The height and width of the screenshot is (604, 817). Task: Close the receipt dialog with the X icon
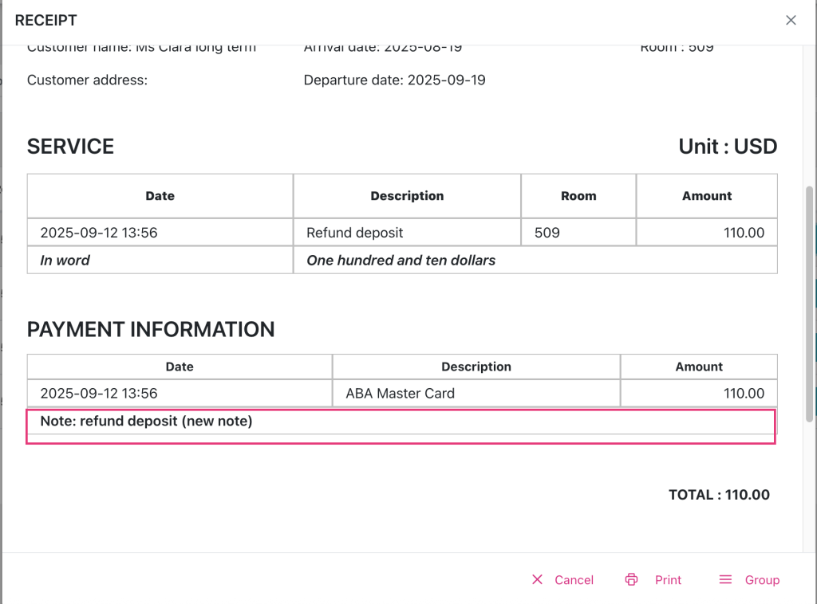[791, 21]
